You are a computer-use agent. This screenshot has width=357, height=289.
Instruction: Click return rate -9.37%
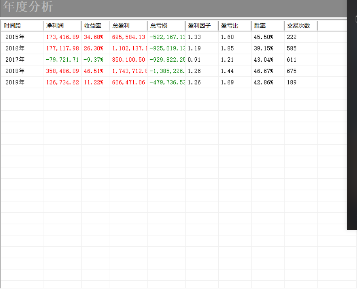coord(93,60)
